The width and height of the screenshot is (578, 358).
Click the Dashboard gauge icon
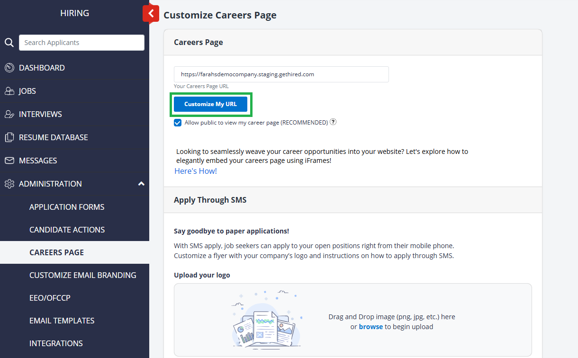click(9, 68)
